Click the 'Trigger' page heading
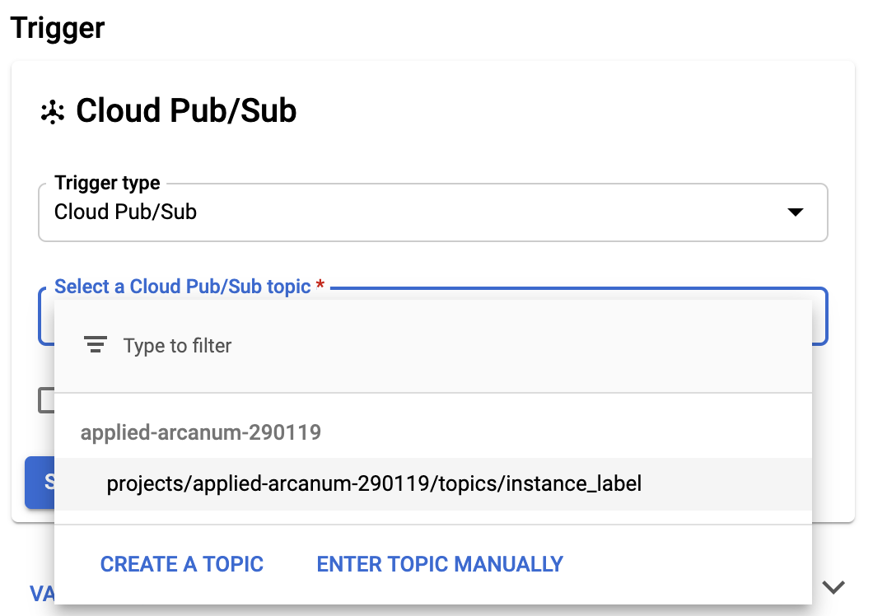The height and width of the screenshot is (616, 873). coord(58,28)
